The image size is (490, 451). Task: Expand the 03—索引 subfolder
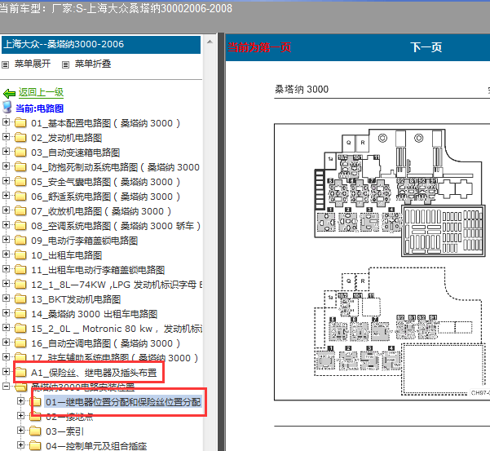(x=20, y=431)
